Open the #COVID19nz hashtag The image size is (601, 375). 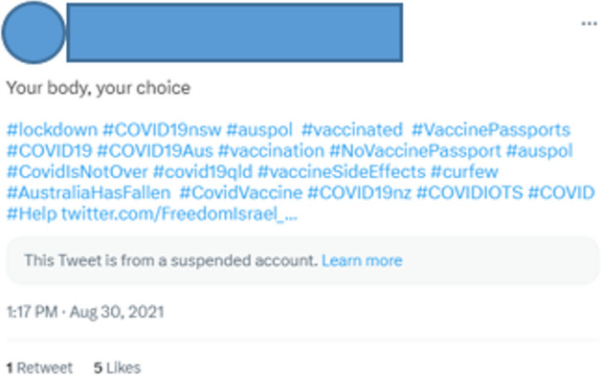point(360,192)
